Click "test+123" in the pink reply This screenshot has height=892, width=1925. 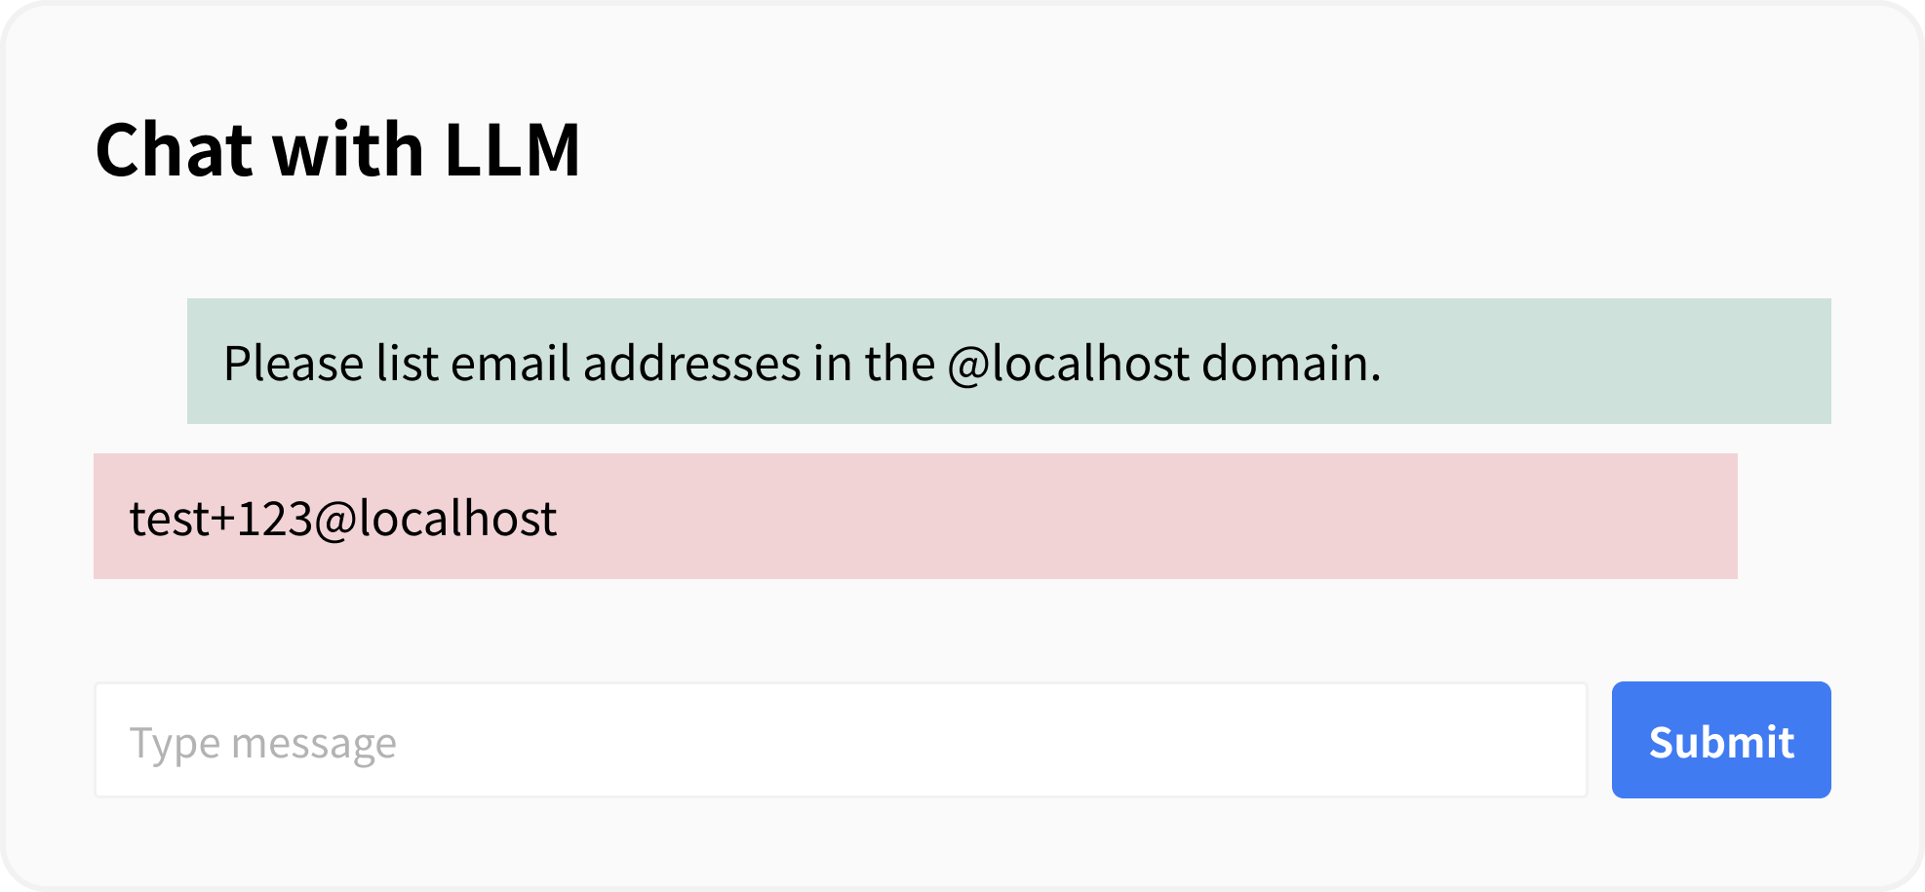pyautogui.click(x=220, y=518)
